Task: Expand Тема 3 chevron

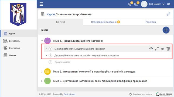Action: pos(42,81)
